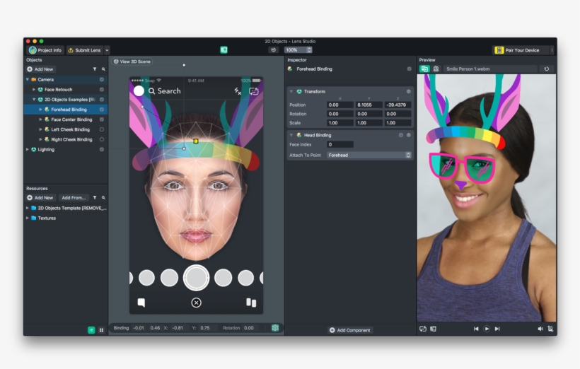Screen dimensions: 580x369
Task: Toggle Head Binding component checkbox
Action: tap(401, 135)
